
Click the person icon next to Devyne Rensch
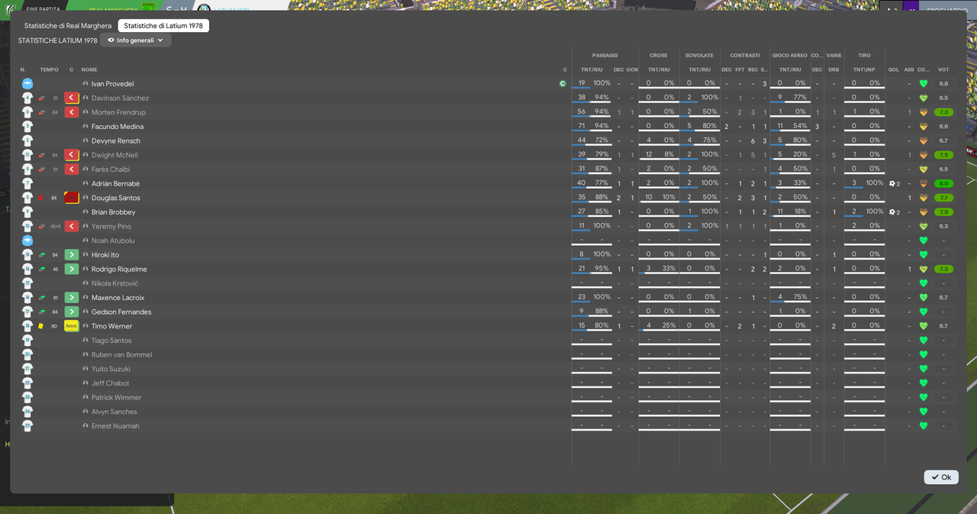point(85,141)
